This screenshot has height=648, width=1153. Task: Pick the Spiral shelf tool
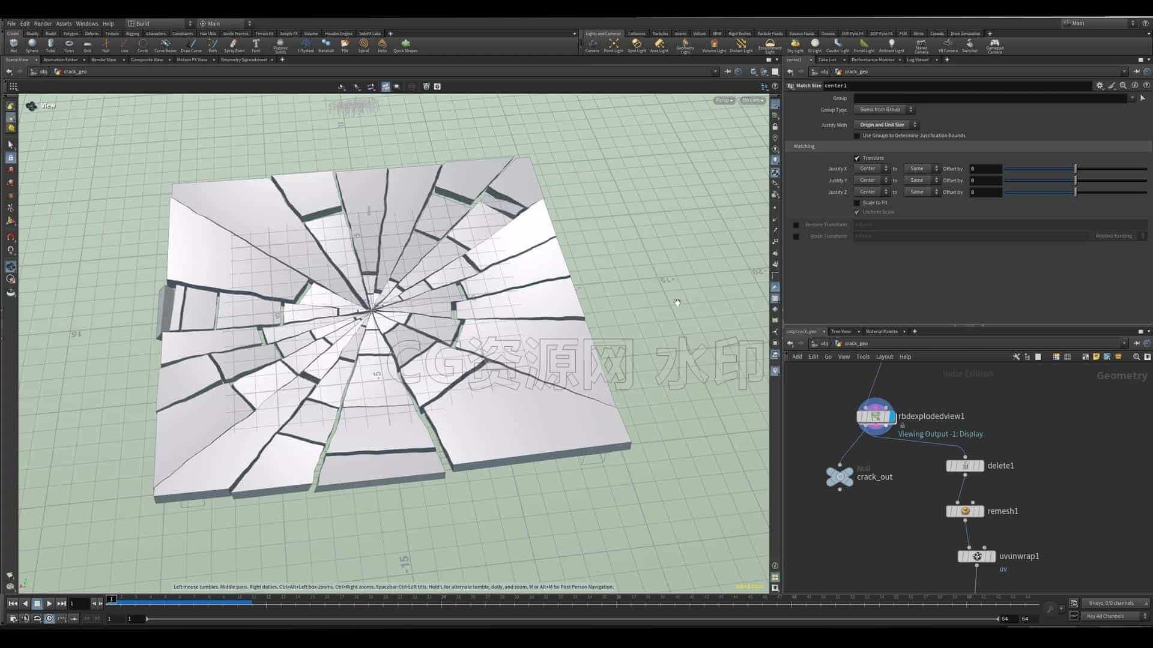[x=363, y=46]
